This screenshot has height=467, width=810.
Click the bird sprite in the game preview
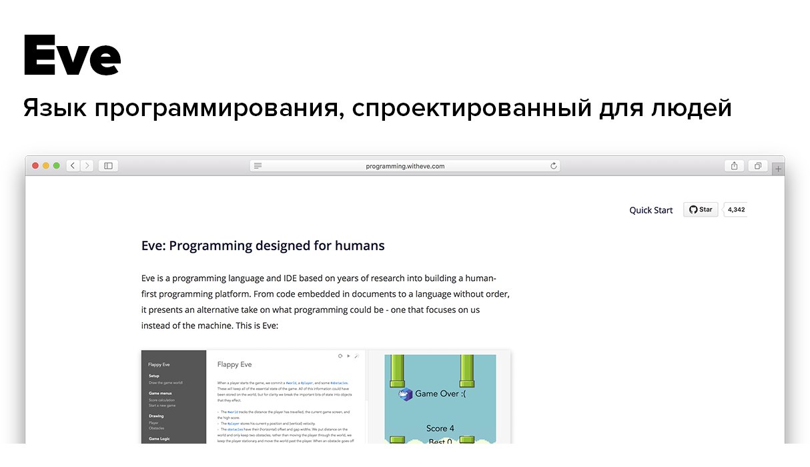(x=405, y=394)
